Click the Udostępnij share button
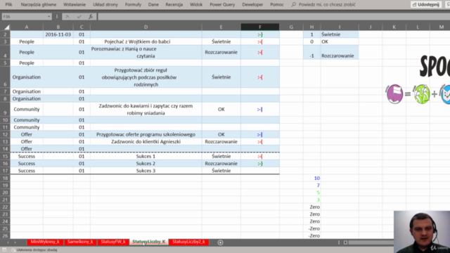 click(x=426, y=5)
